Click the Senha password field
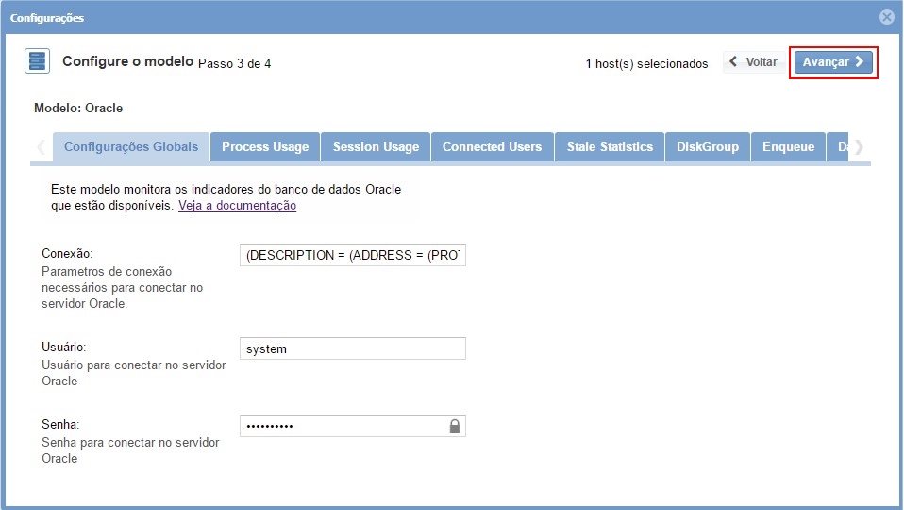Viewport: 904px width, 510px height. click(x=340, y=426)
